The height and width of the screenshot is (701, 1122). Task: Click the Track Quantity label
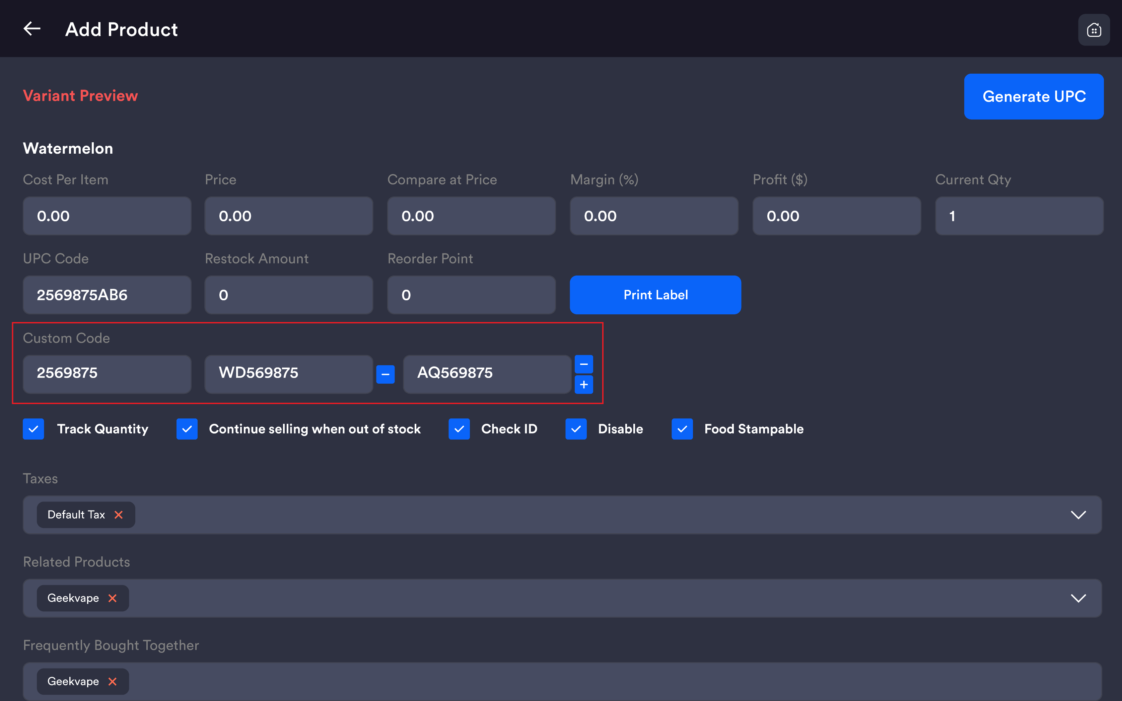(102, 429)
